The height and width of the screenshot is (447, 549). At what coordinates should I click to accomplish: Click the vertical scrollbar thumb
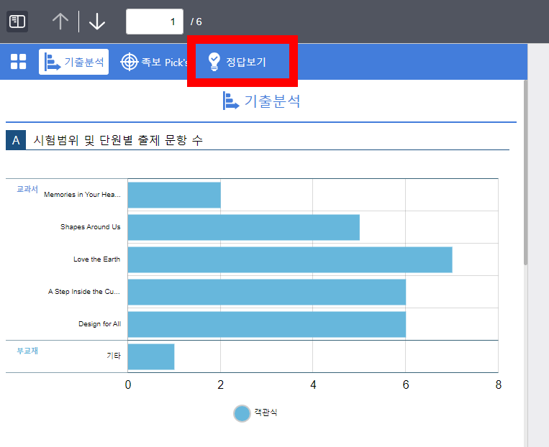tap(525, 172)
